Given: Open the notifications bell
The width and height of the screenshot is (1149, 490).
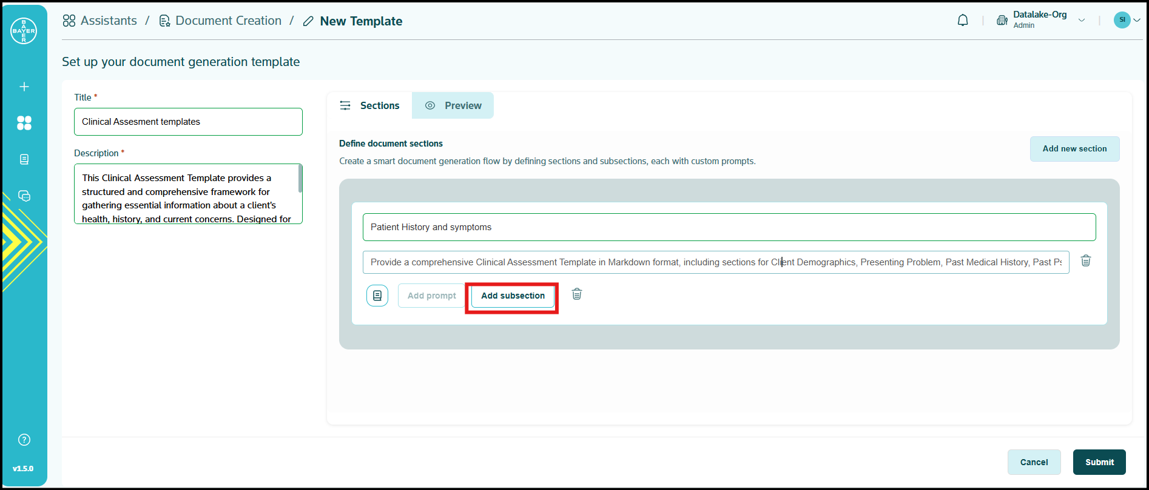Looking at the screenshot, I should click(963, 21).
